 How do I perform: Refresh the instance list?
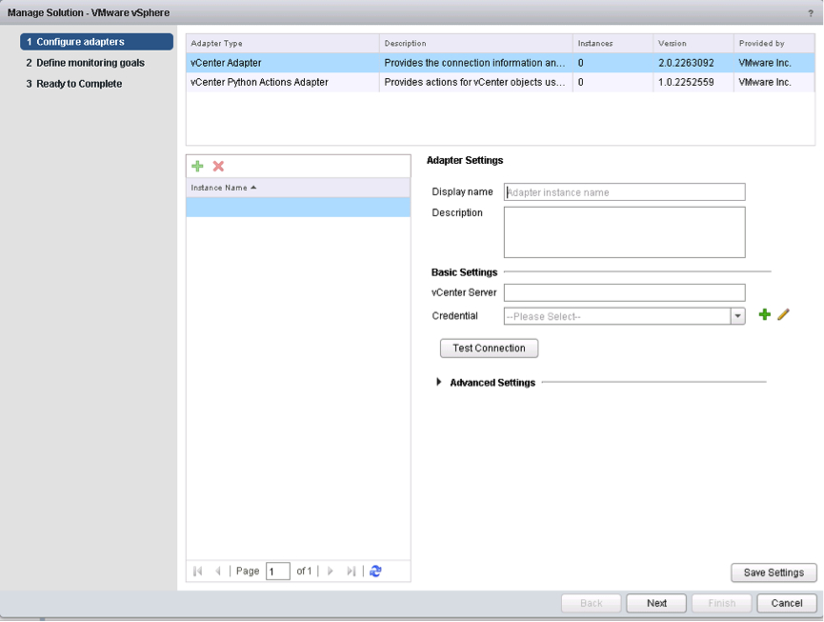375,571
